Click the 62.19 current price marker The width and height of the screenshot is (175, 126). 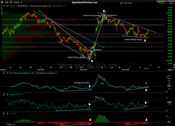point(169,32)
